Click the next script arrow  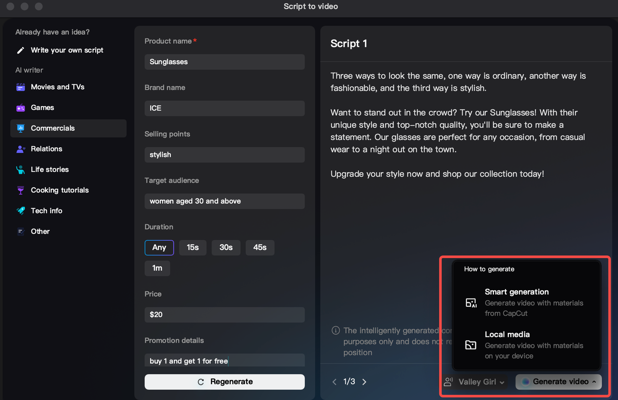(x=364, y=381)
